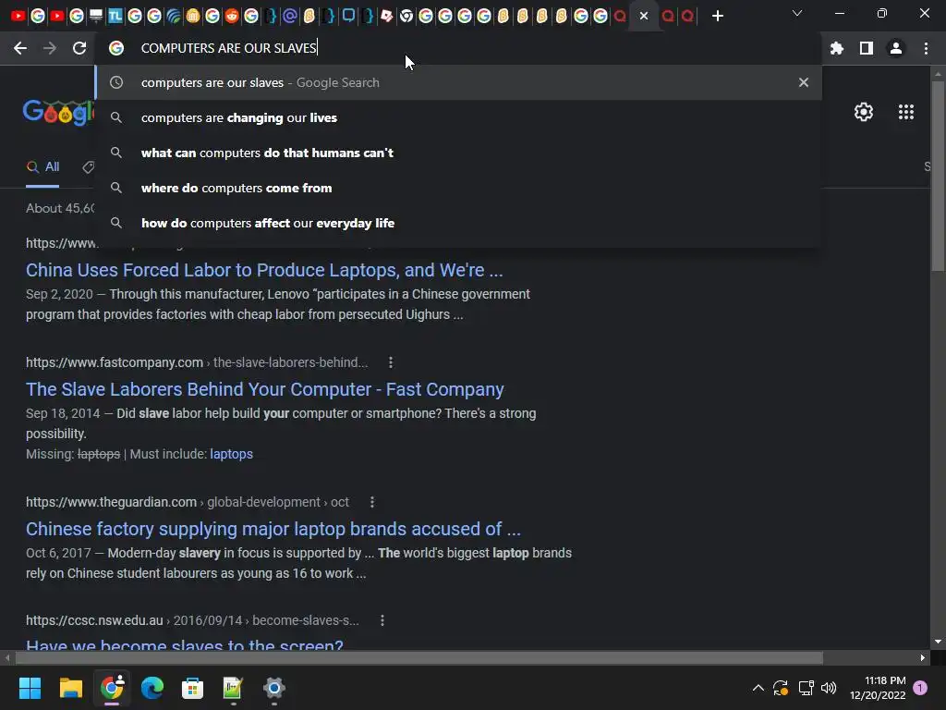Open 'The Slave Laborers Behind Your Computer' result
Image resolution: width=946 pixels, height=710 pixels.
[x=265, y=389]
